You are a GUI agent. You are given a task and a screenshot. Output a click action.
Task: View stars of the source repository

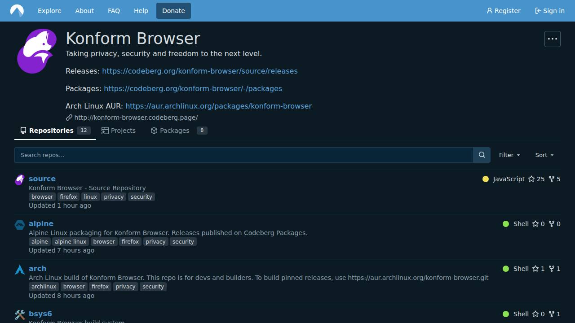[x=536, y=179]
